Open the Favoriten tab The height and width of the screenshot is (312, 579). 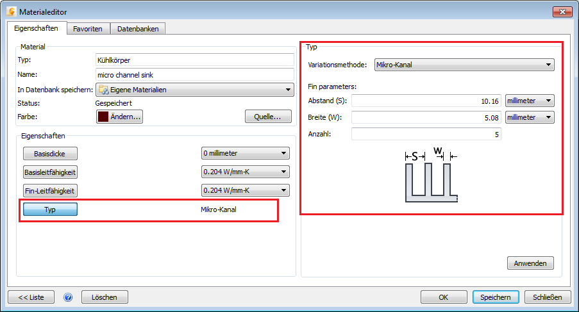click(x=88, y=29)
